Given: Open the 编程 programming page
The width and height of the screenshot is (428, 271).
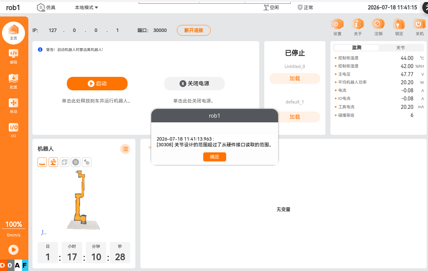Looking at the screenshot, I should 14,56.
